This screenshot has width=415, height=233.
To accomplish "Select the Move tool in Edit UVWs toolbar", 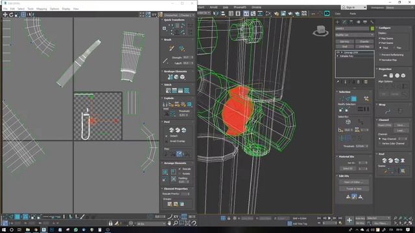I will coord(5,15).
